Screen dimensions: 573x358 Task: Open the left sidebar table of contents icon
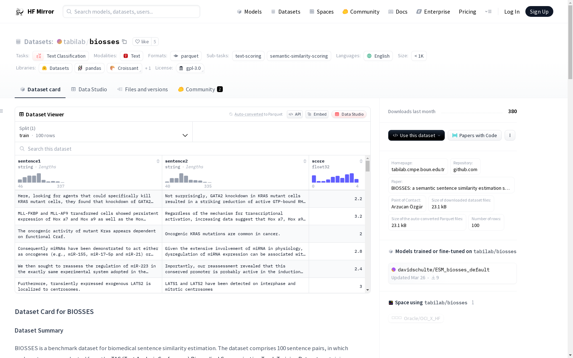pos(2,111)
